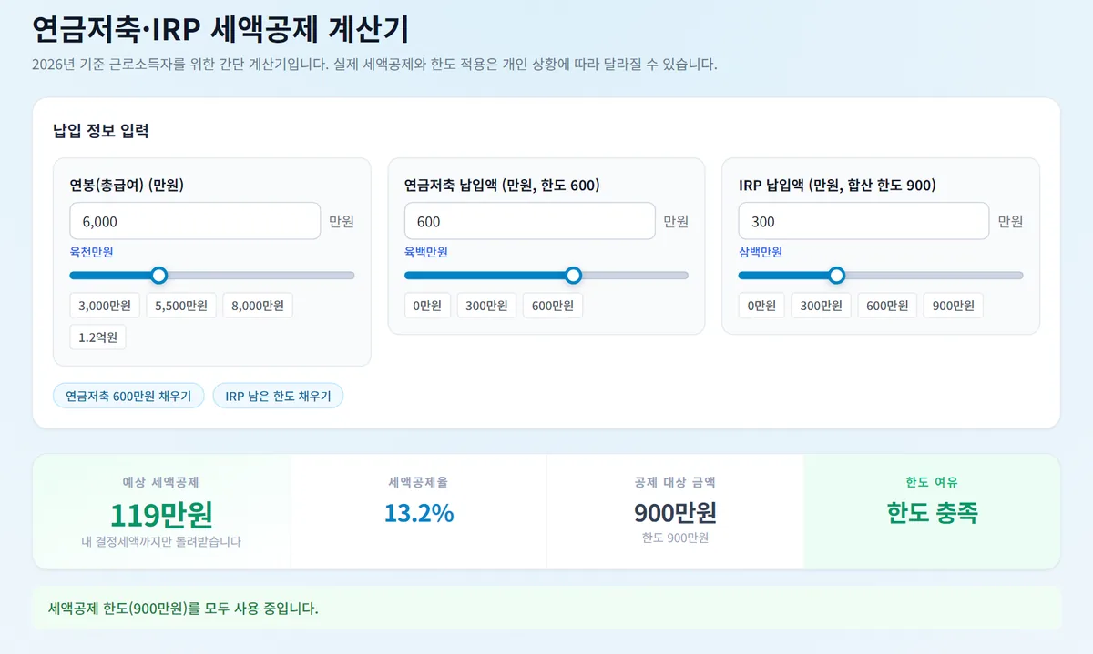
Task: Click the 세액공제율 card label
Action: (418, 482)
